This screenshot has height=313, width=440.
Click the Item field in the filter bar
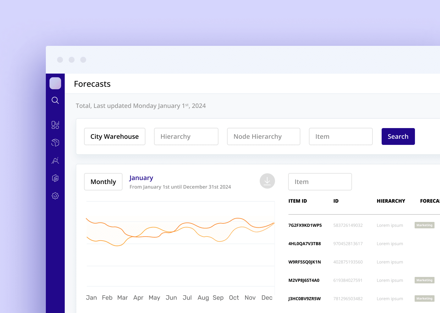tap(341, 137)
